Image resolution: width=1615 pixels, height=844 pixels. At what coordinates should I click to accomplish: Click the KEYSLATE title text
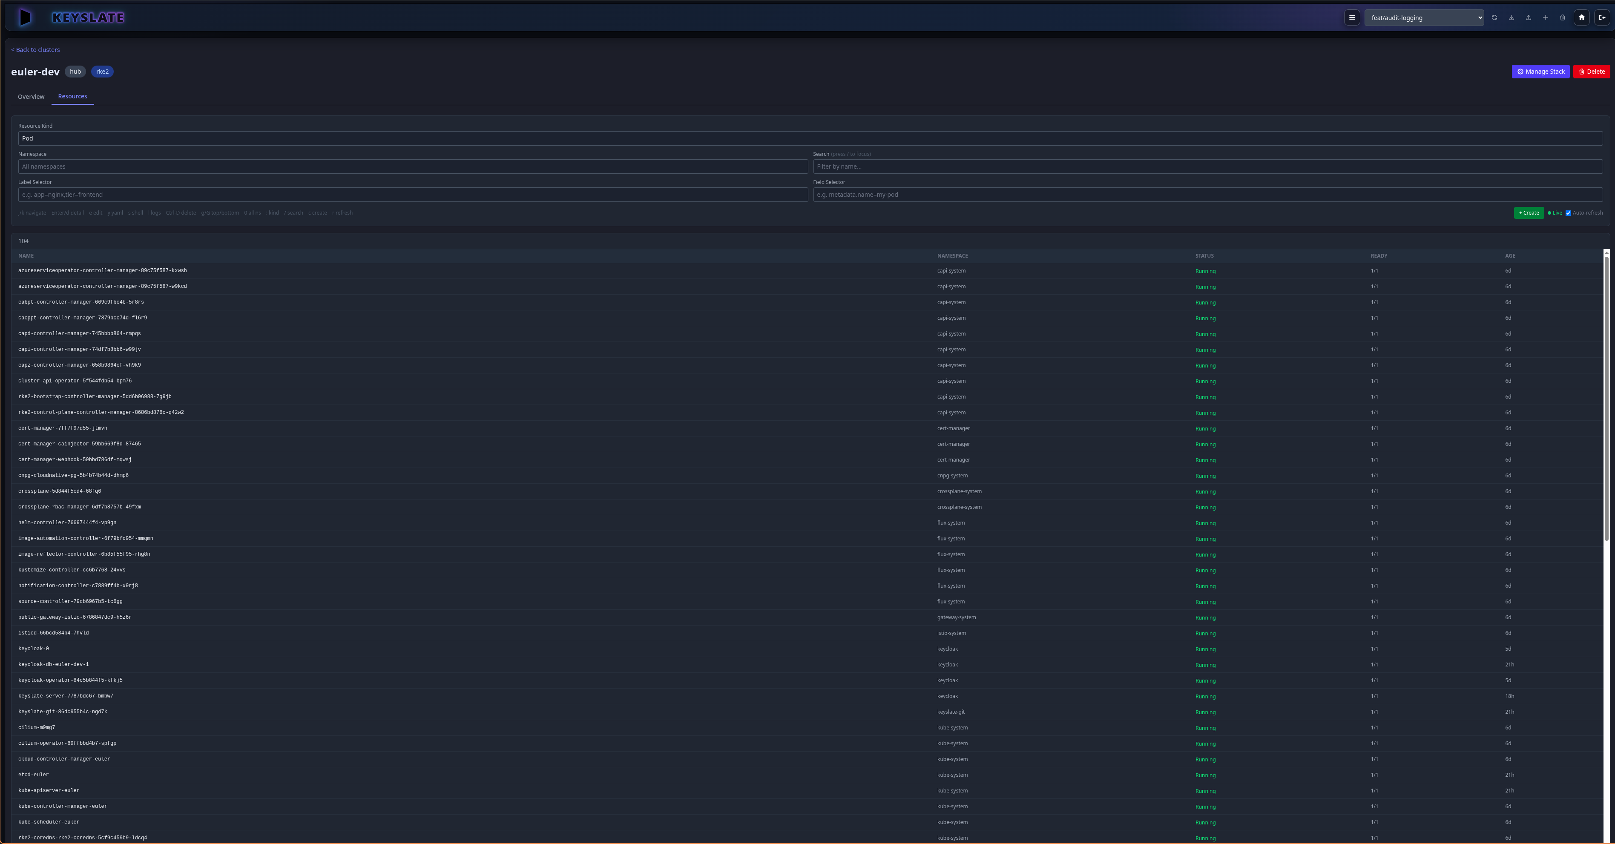pos(88,17)
